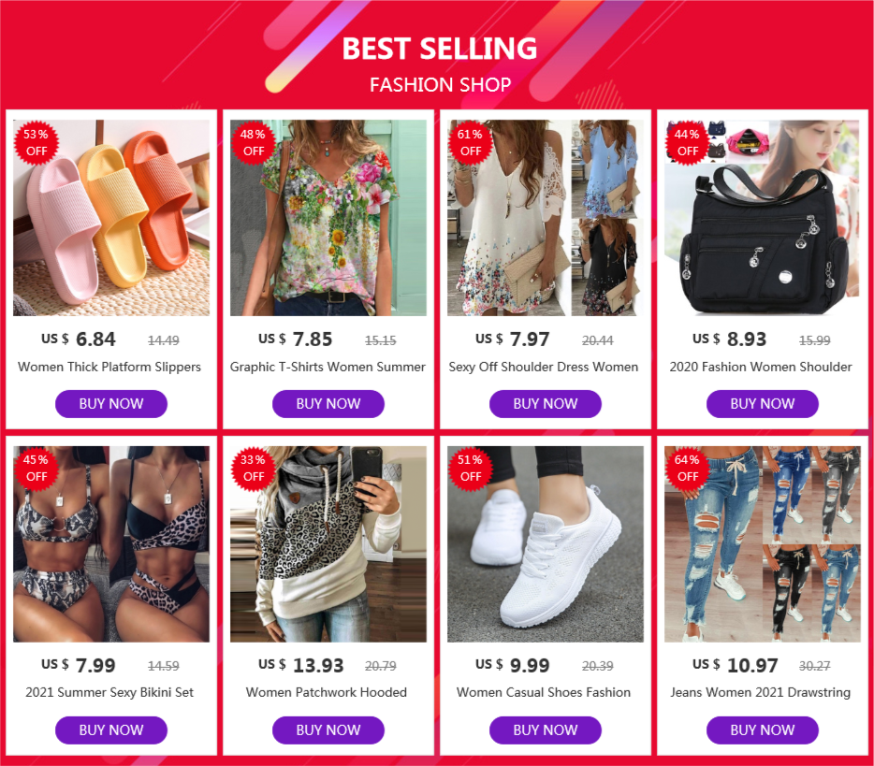
Task: Open the Women Patchwork Hooded title link
Action: coord(327,692)
